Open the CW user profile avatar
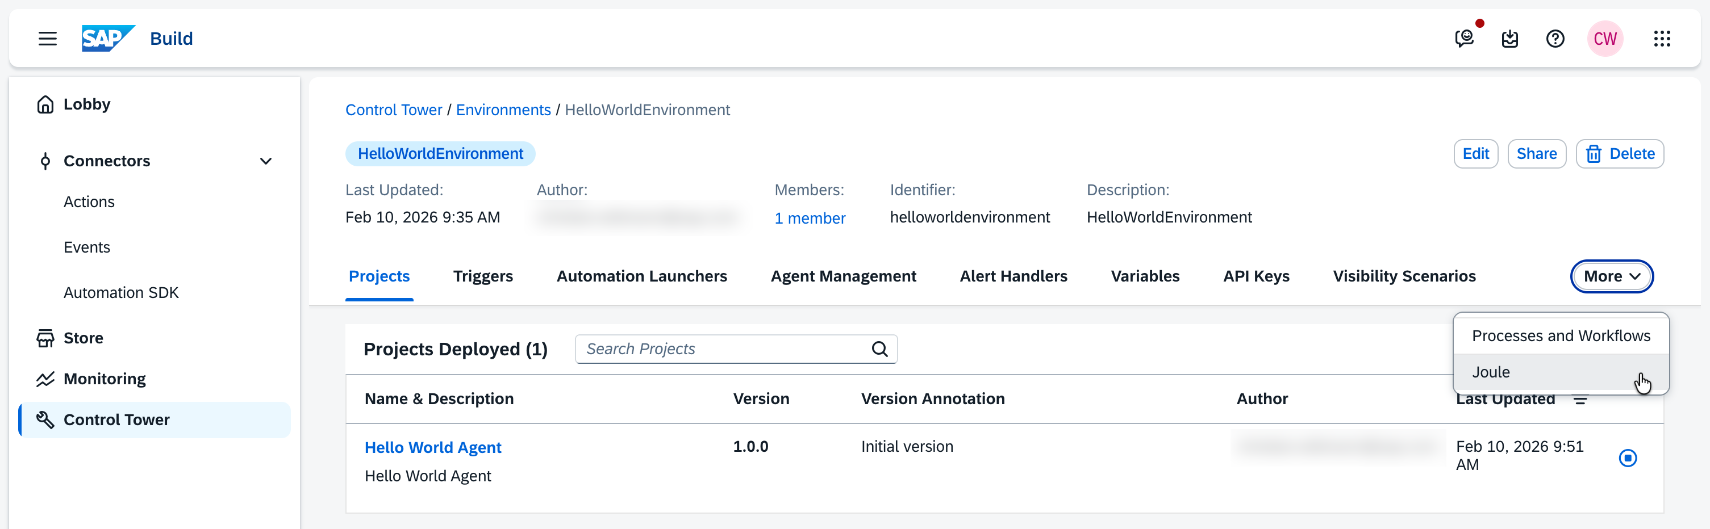The width and height of the screenshot is (1710, 529). click(1604, 39)
